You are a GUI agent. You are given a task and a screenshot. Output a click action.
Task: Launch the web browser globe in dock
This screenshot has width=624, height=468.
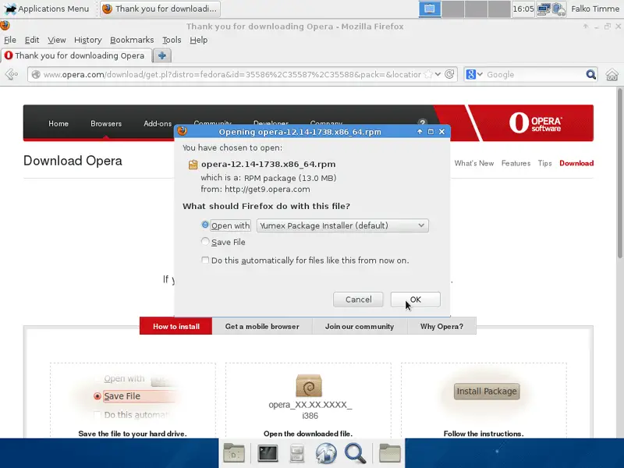pyautogui.click(x=326, y=453)
